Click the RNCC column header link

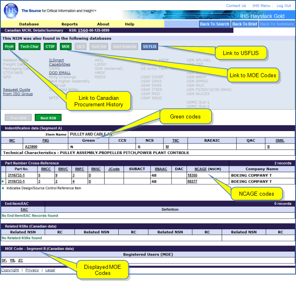pyautogui.click(x=46, y=169)
